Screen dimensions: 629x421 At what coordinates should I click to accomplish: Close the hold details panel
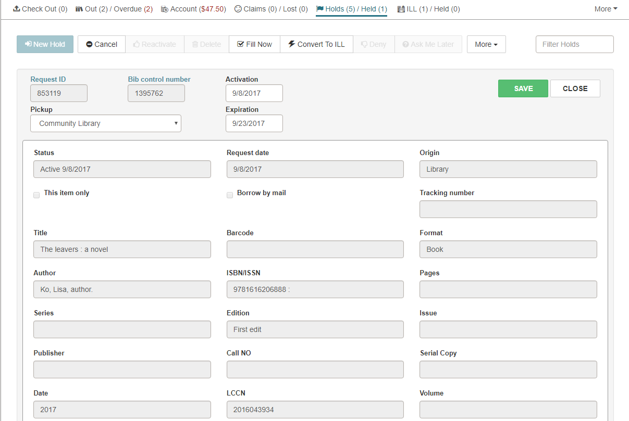click(575, 88)
